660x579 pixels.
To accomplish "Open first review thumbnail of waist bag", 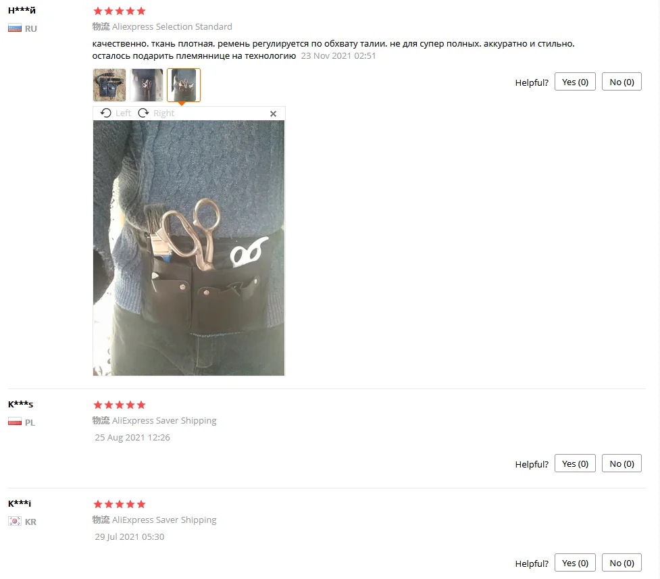I will 109,85.
